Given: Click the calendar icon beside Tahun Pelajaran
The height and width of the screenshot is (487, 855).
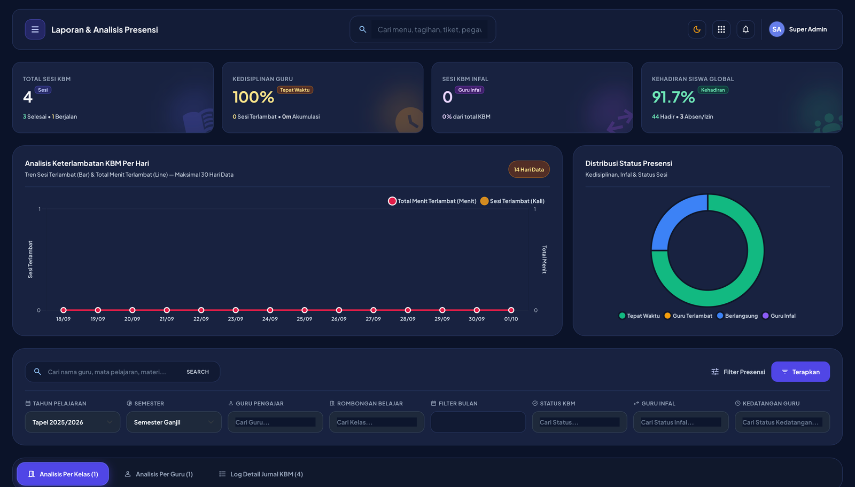Looking at the screenshot, I should (x=28, y=403).
